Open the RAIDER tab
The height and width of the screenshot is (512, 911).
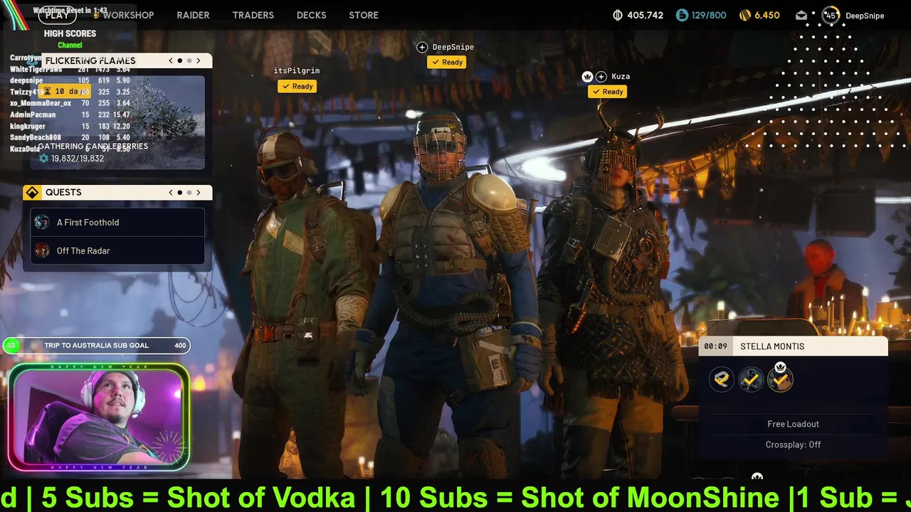coord(193,15)
